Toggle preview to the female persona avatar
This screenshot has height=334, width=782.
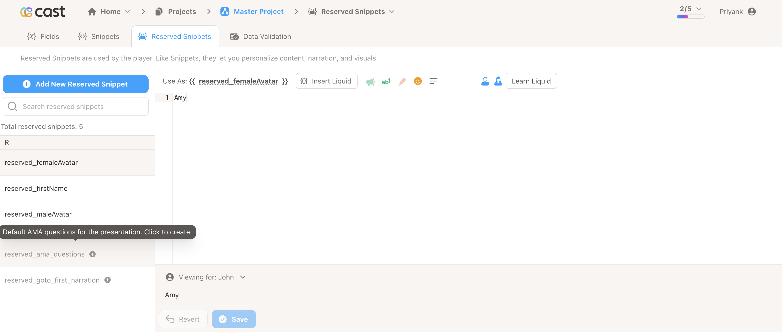point(498,81)
